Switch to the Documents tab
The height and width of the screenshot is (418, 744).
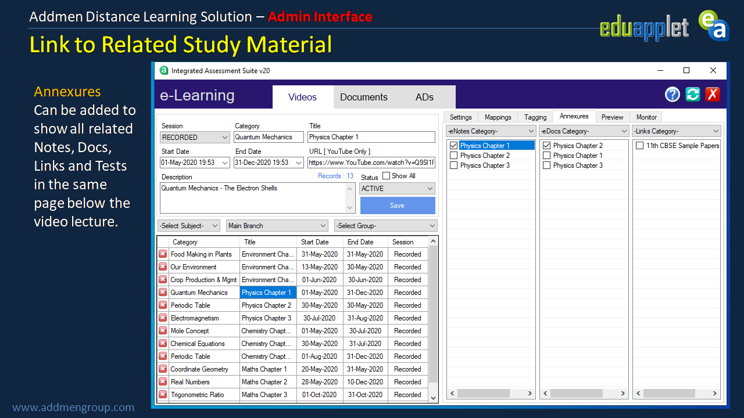pos(364,97)
